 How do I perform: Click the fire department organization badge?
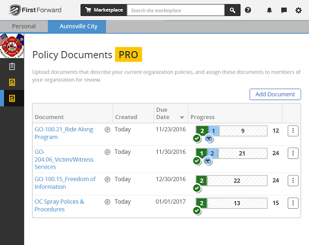pyautogui.click(x=12, y=46)
